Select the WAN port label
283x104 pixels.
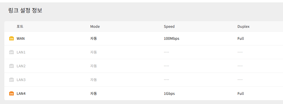pos(20,38)
